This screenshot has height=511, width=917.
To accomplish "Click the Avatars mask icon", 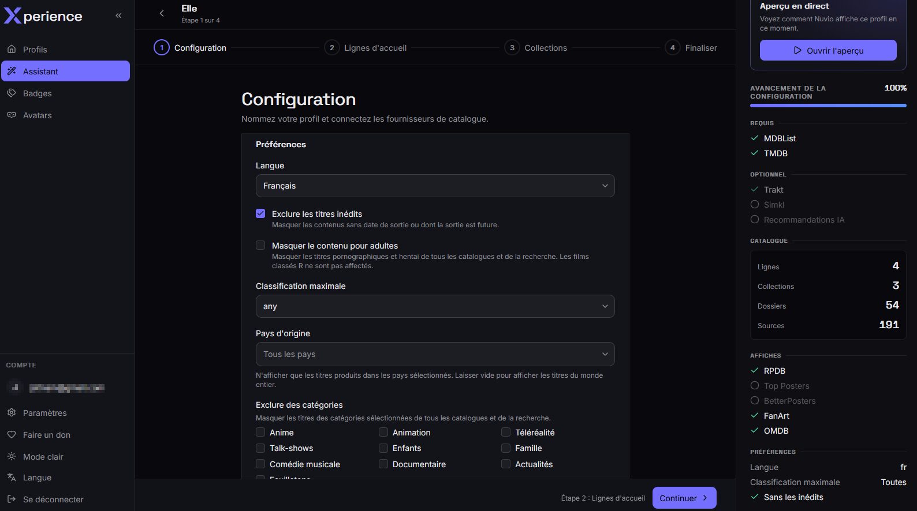I will (x=12, y=115).
